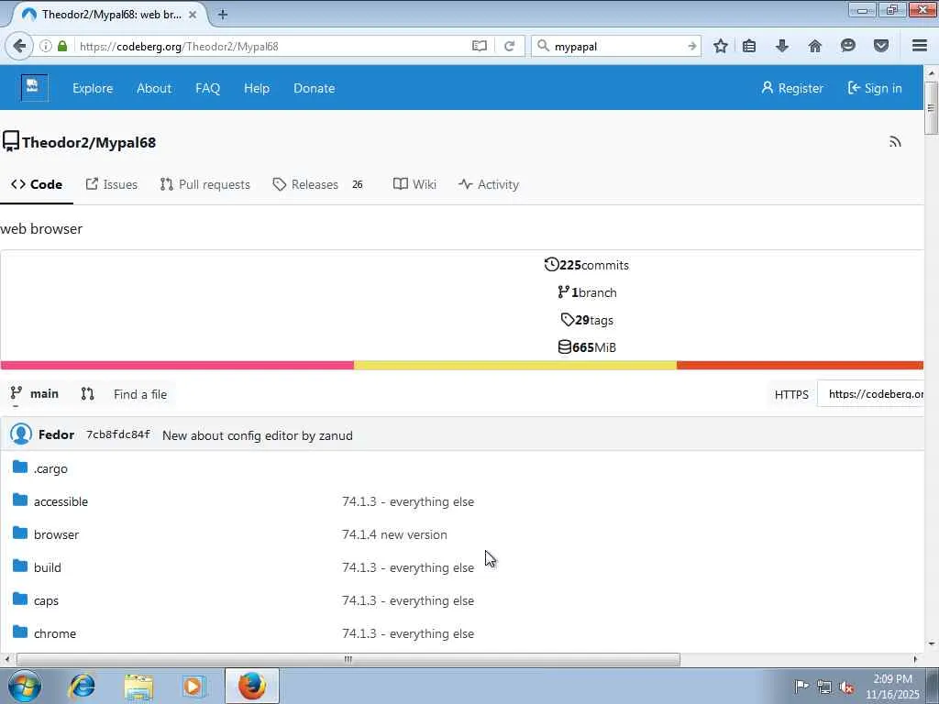Image resolution: width=939 pixels, height=704 pixels.
Task: Toggle reader view icon in the address bar
Action: [x=479, y=46]
